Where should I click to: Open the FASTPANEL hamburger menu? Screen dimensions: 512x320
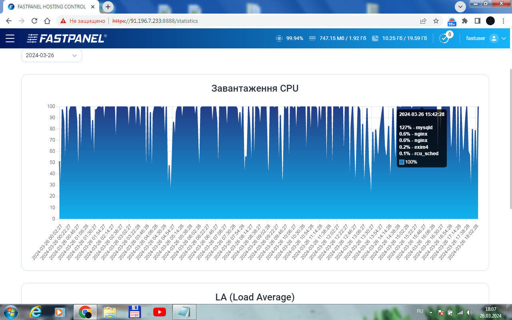click(10, 38)
